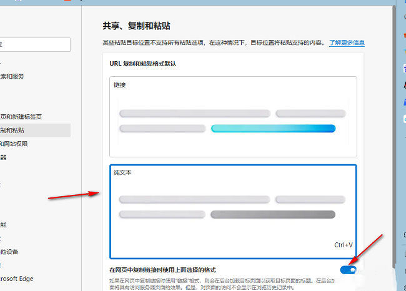Go to 手机和其他设备 settings
This screenshot has width=406, height=291.
point(9,252)
